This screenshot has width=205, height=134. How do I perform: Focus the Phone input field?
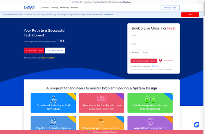[x=159, y=52]
